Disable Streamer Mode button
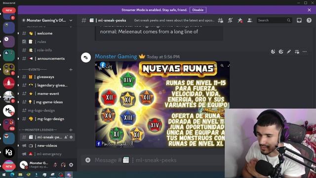 pyautogui.click(x=197, y=10)
